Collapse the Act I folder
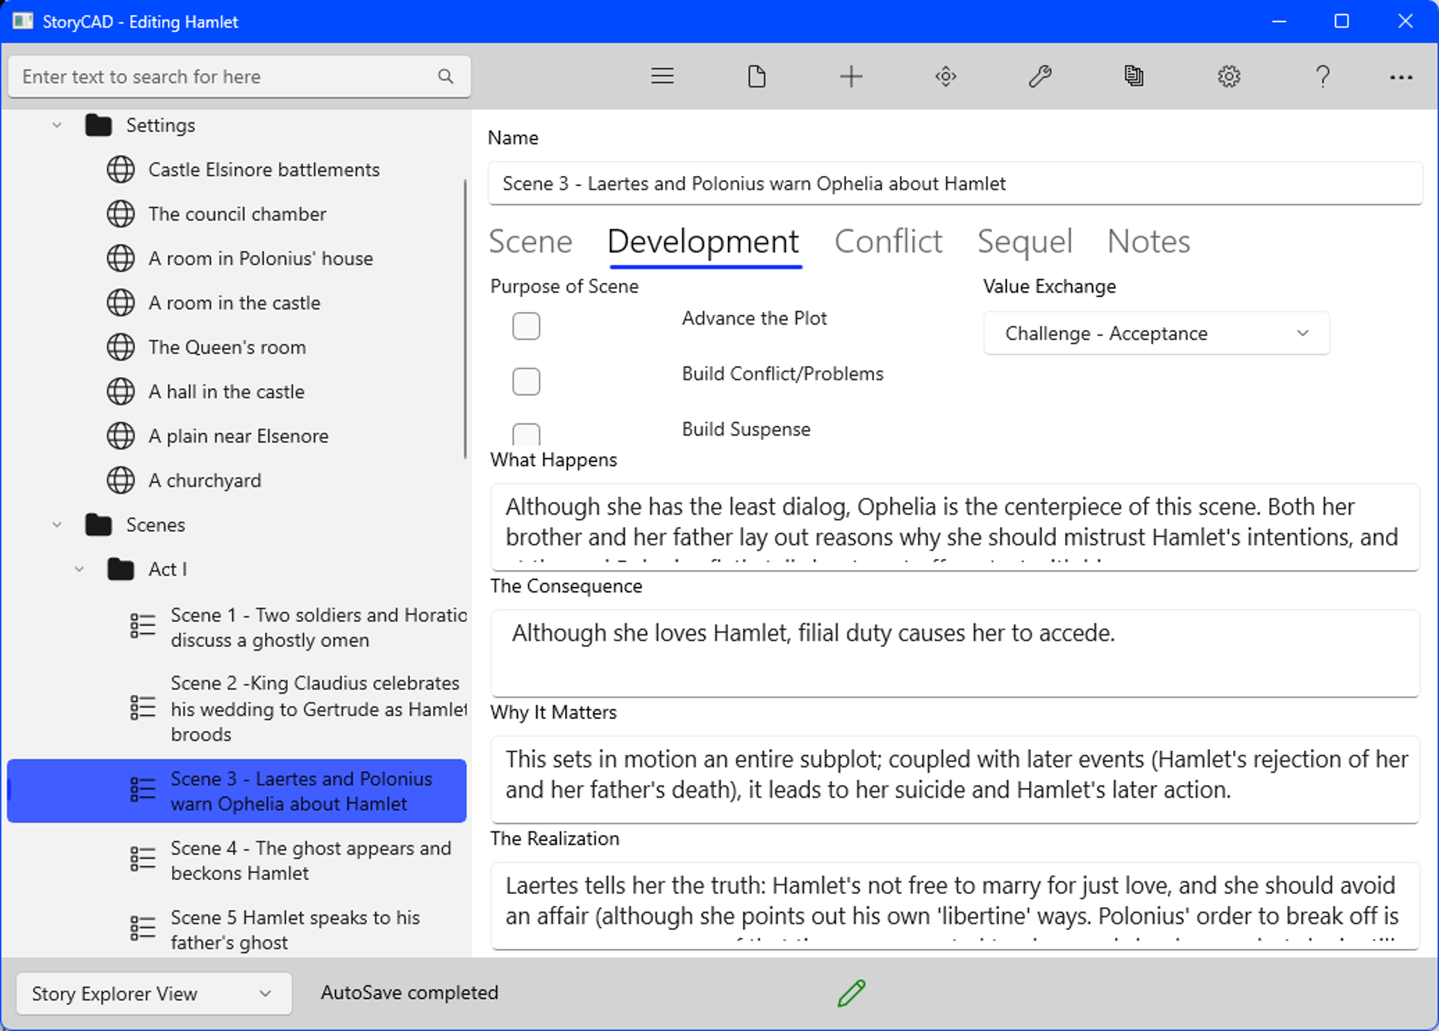The image size is (1439, 1031). (79, 569)
